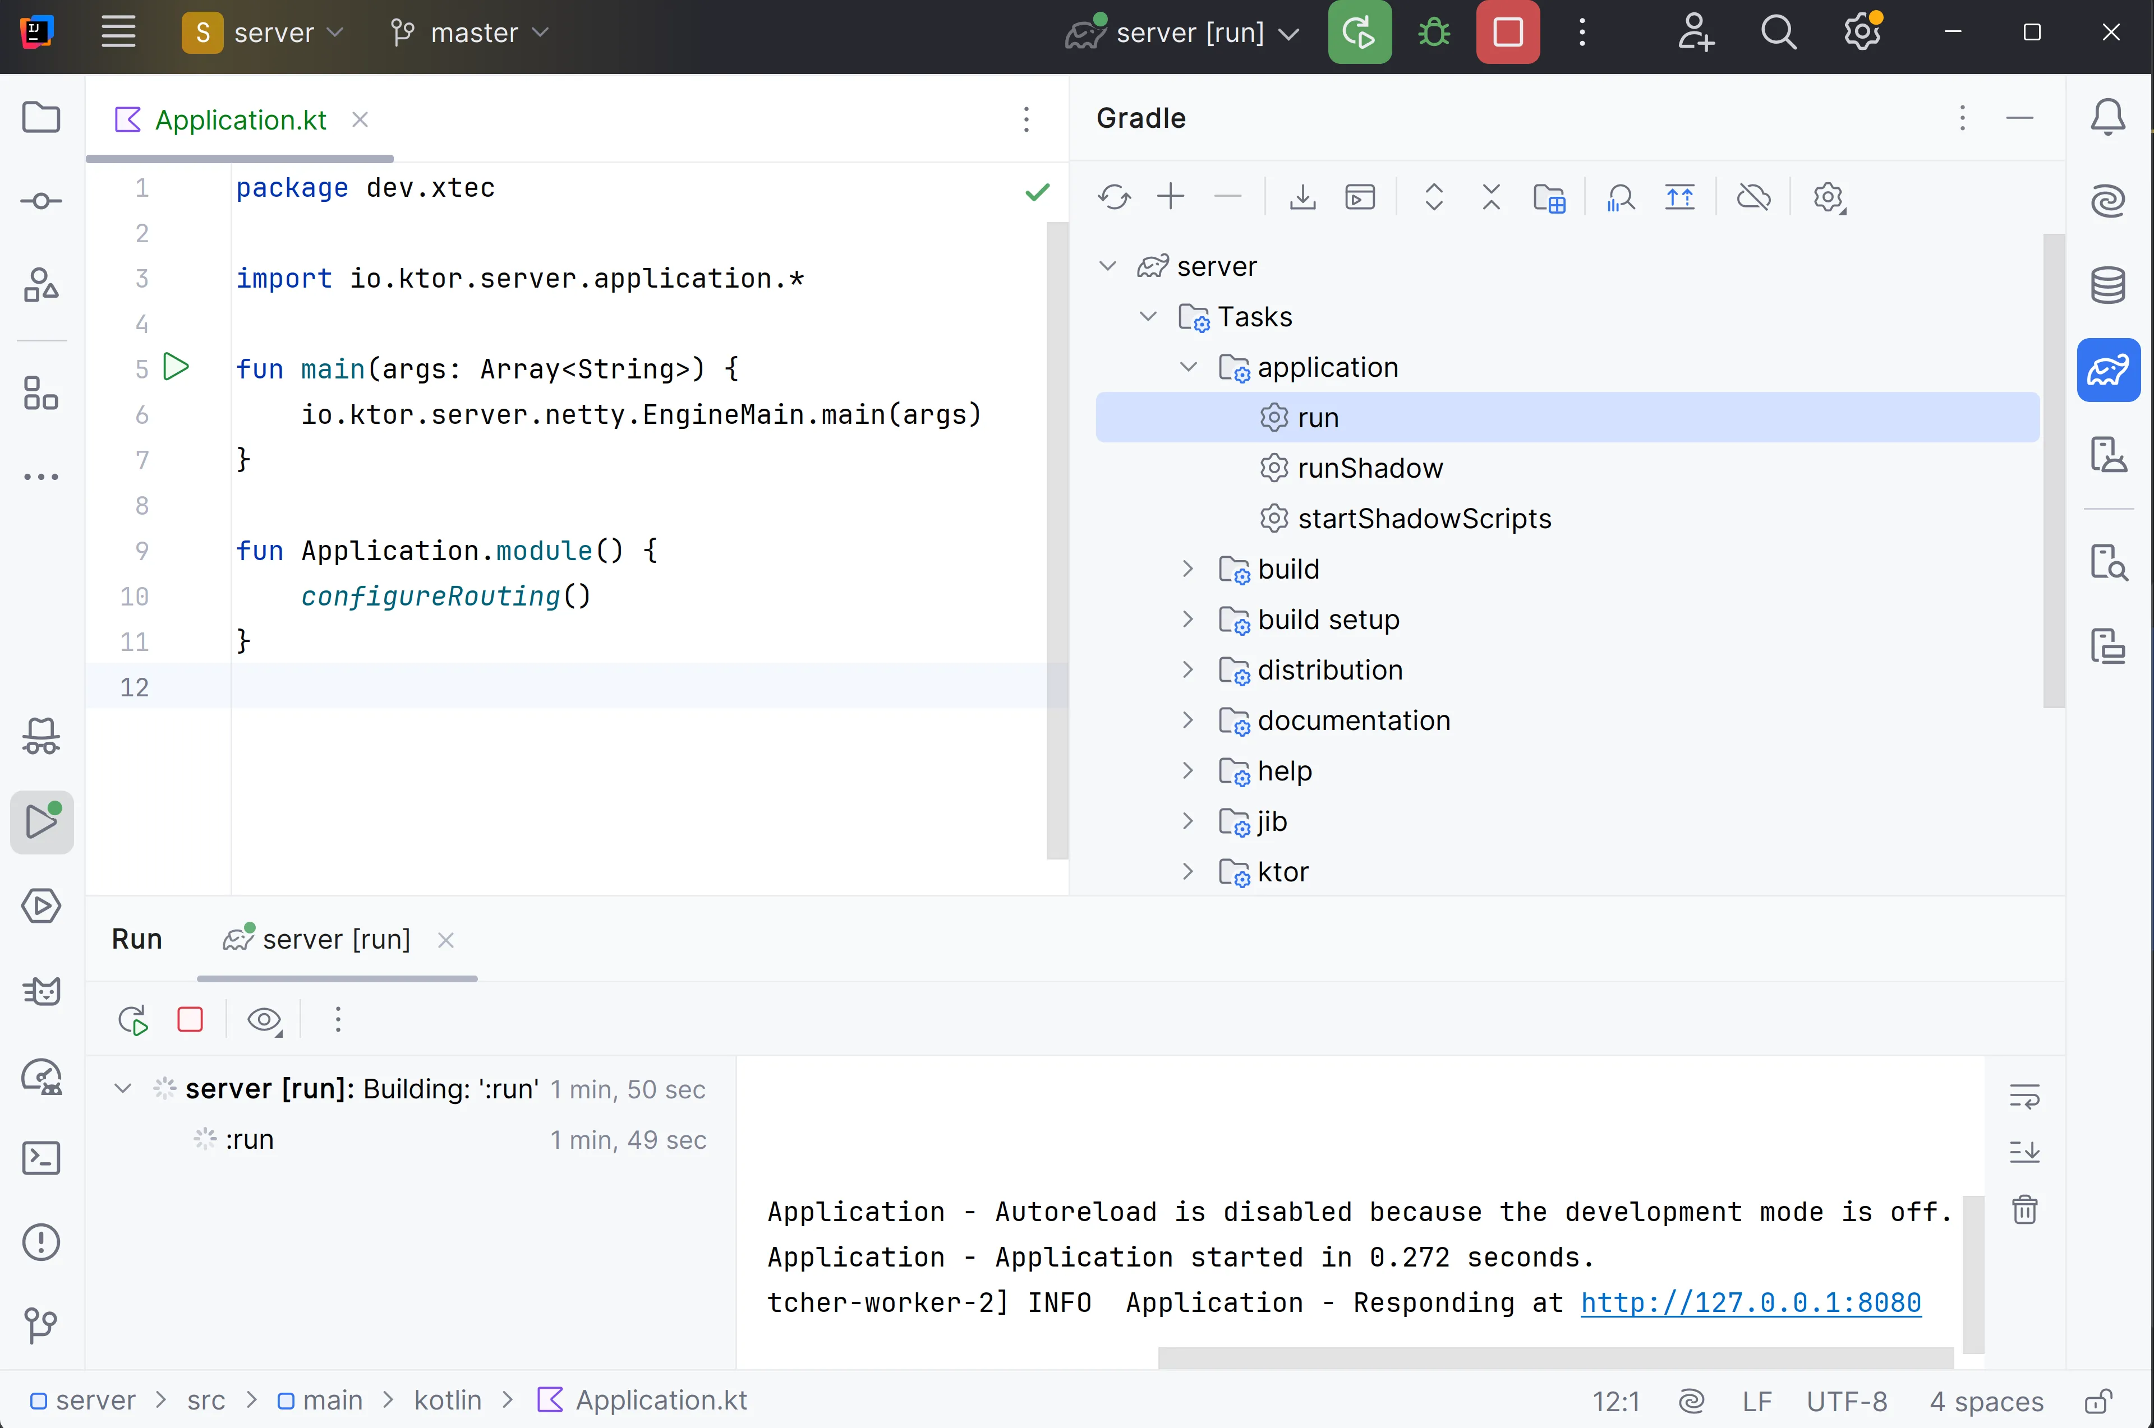The height and width of the screenshot is (1428, 2154).
Task: Stop the running server with red stop button
Action: [x=1507, y=33]
